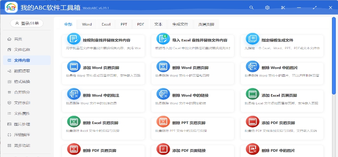Switch to the 生成文件 tab
Image resolution: width=338 pixels, height=157 pixels.
coord(180,24)
